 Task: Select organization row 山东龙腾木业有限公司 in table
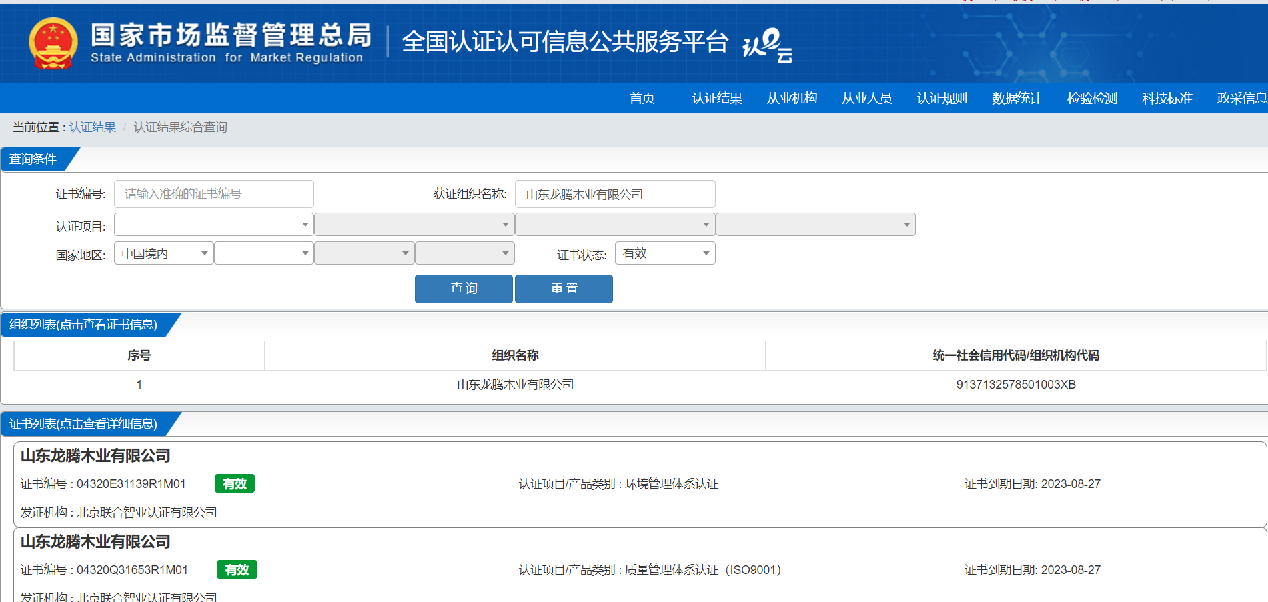click(x=515, y=385)
